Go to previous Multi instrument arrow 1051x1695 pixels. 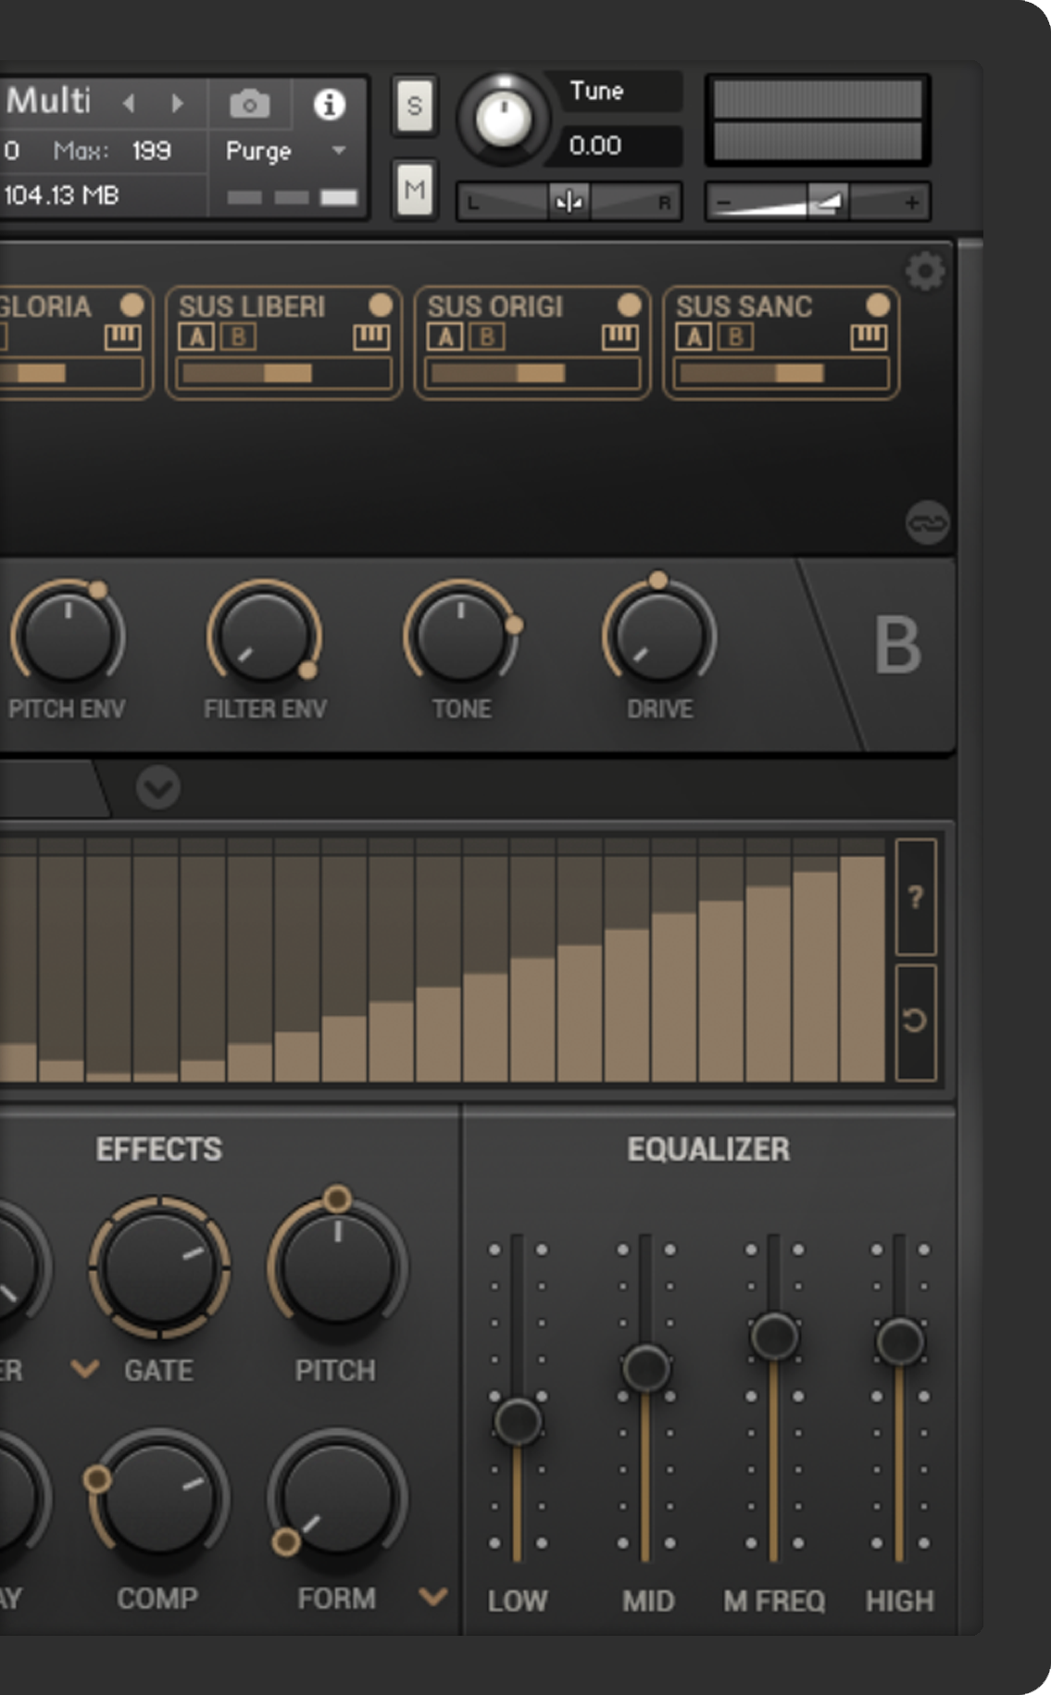click(129, 103)
